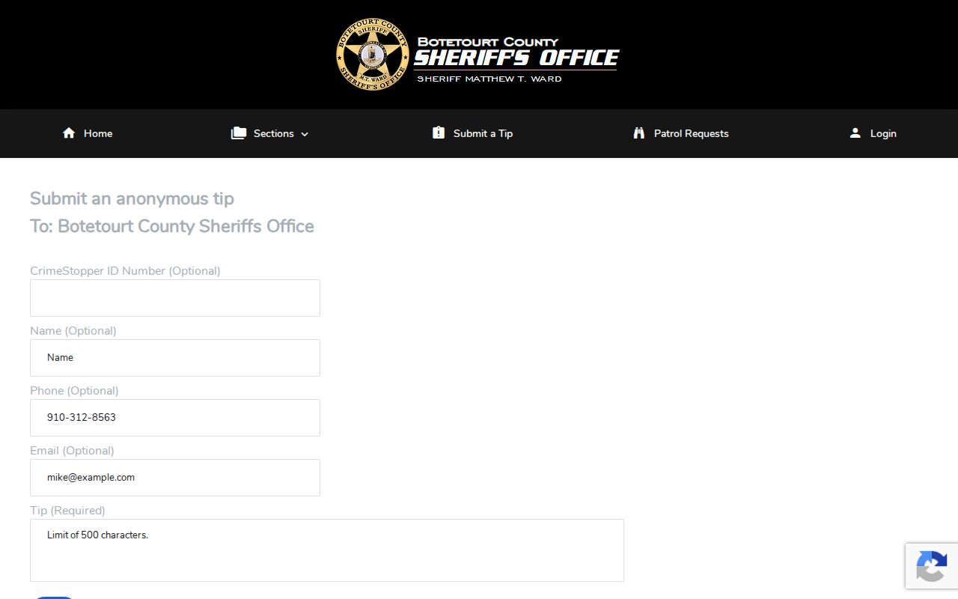Focus the Phone input field
This screenshot has height=599, width=958.
(x=175, y=418)
